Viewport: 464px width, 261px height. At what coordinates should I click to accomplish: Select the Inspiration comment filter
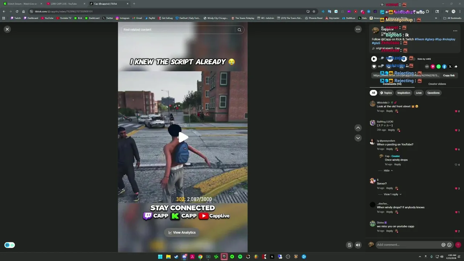pos(404,93)
